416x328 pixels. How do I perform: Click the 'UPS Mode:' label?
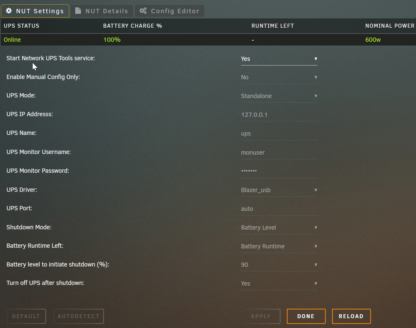(x=21, y=95)
